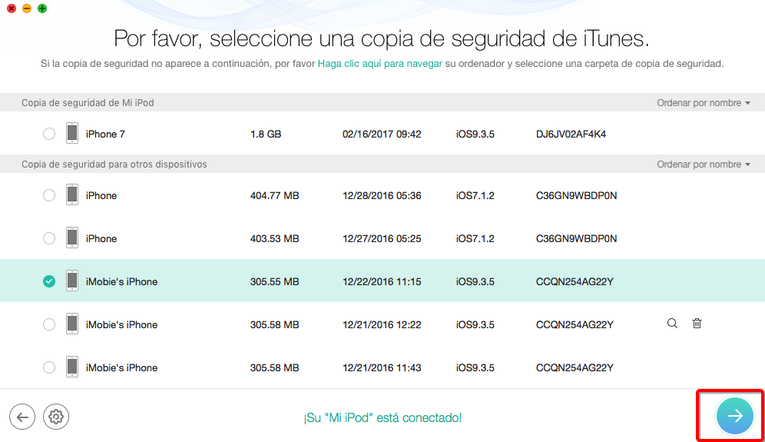765x442 pixels.
Task: Click the back arrow button
Action: [x=22, y=417]
